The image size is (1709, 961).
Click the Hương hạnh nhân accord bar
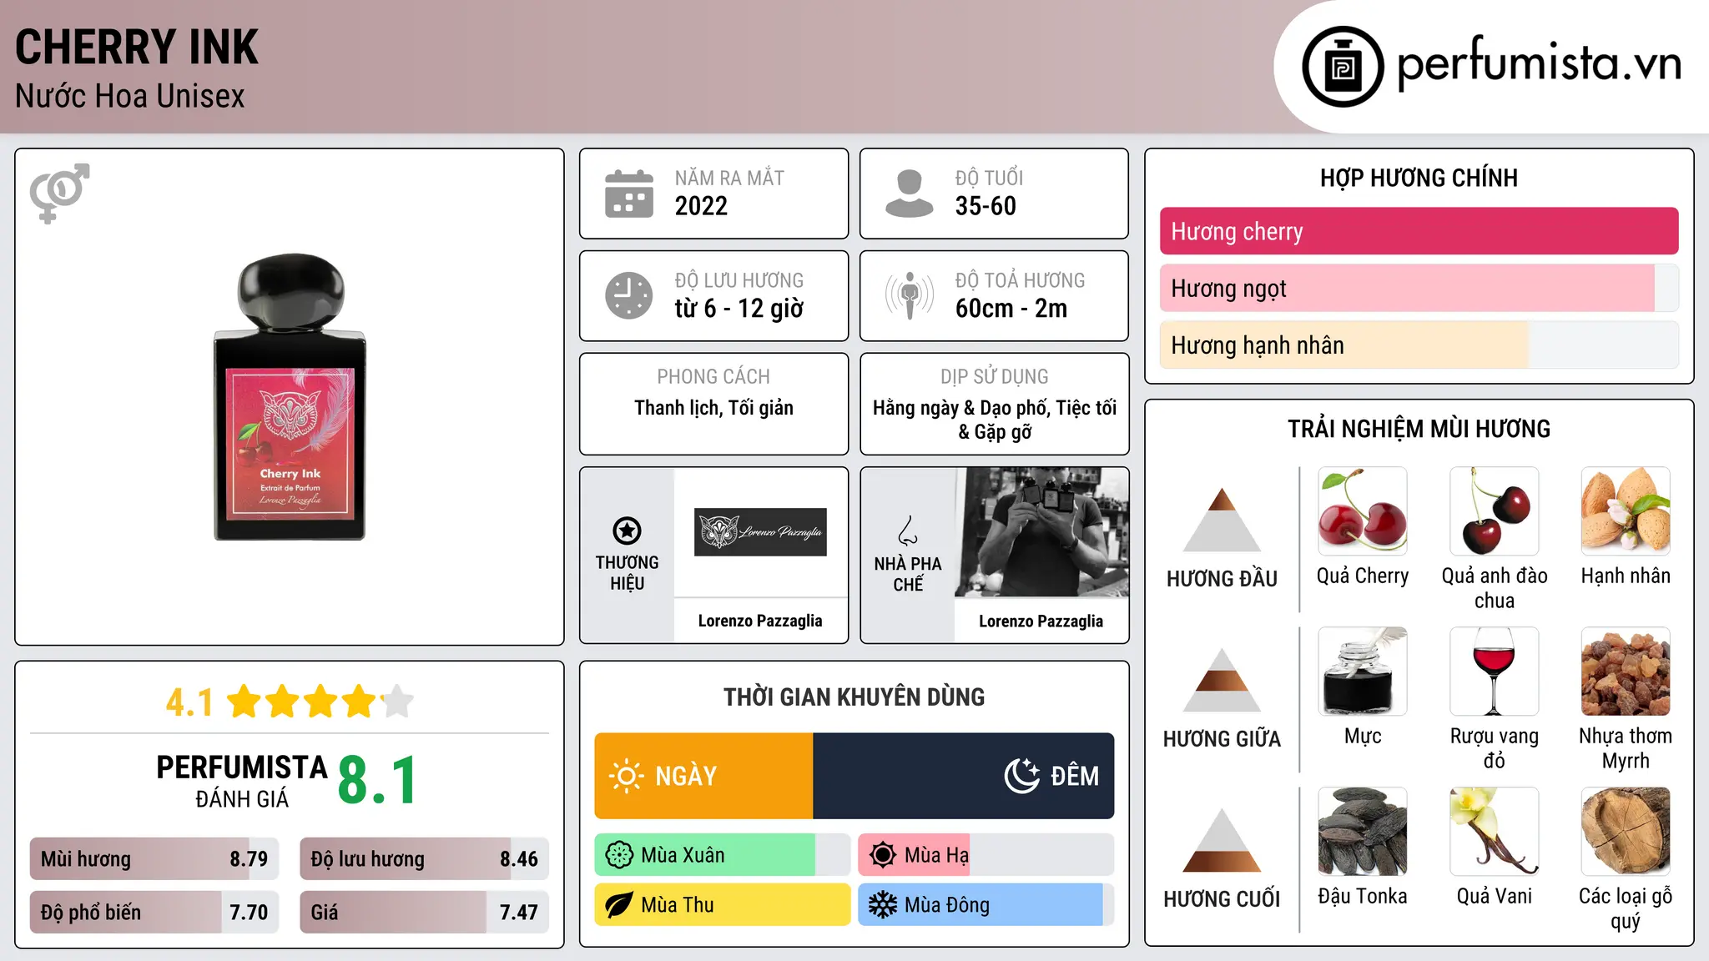pos(1419,345)
